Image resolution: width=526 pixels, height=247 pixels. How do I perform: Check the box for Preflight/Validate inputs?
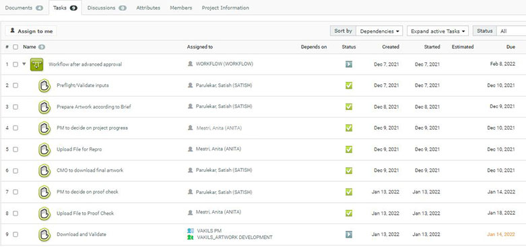15,85
